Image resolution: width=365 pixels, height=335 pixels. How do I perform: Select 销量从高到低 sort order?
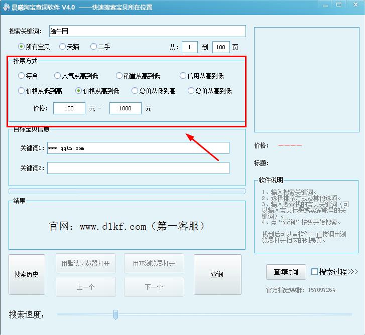click(119, 76)
